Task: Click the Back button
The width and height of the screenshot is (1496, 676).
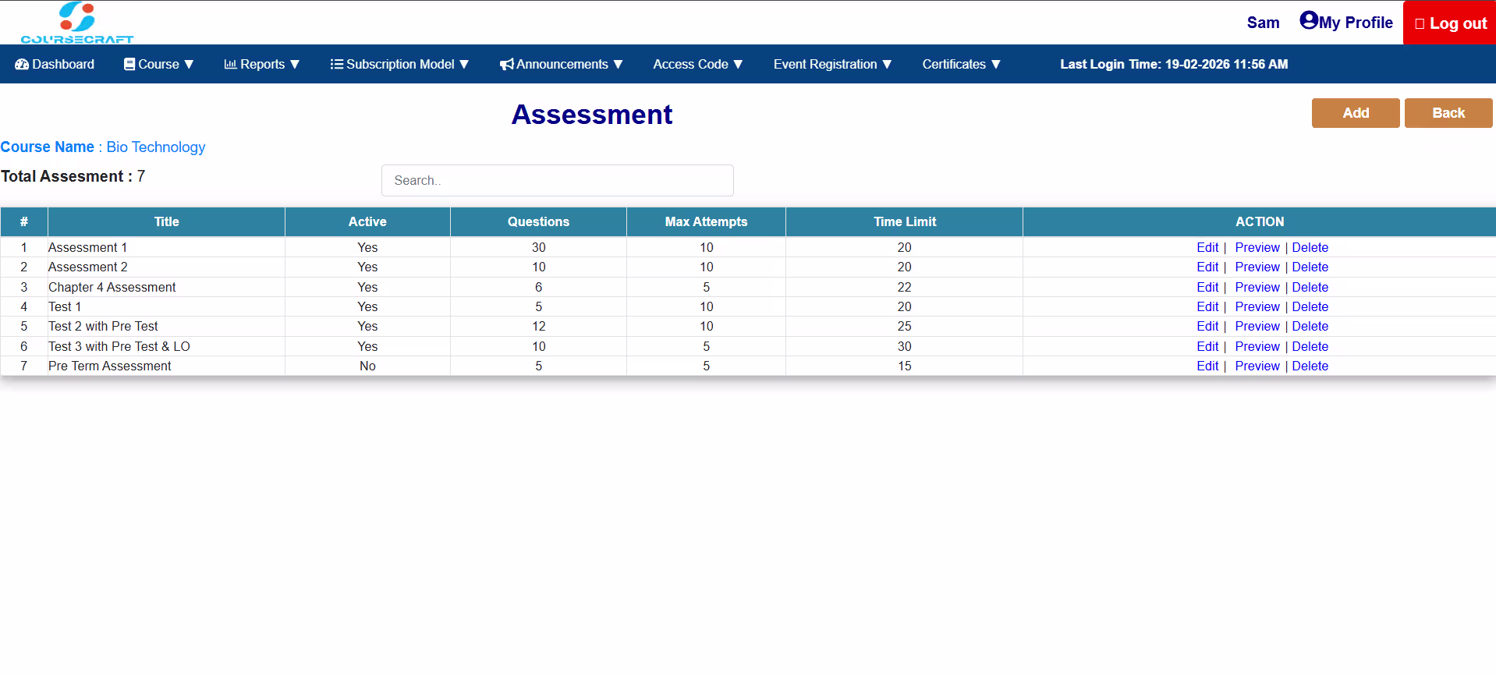Action: pyautogui.click(x=1448, y=113)
